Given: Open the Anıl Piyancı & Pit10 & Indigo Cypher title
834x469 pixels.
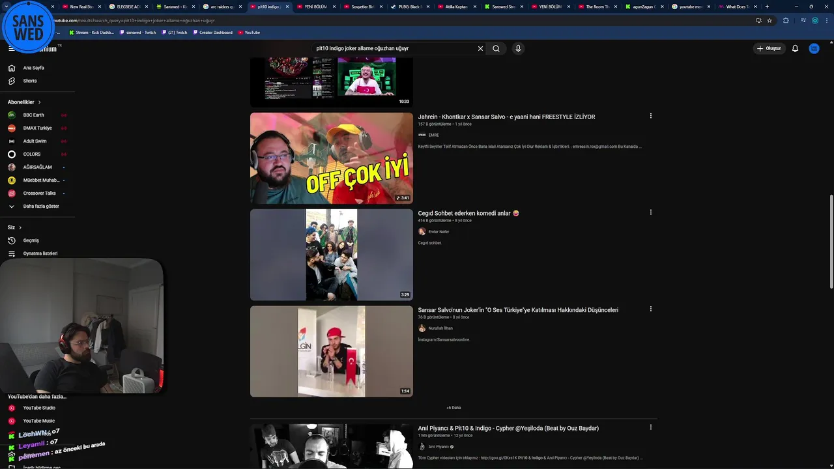Looking at the screenshot, I should (x=508, y=428).
